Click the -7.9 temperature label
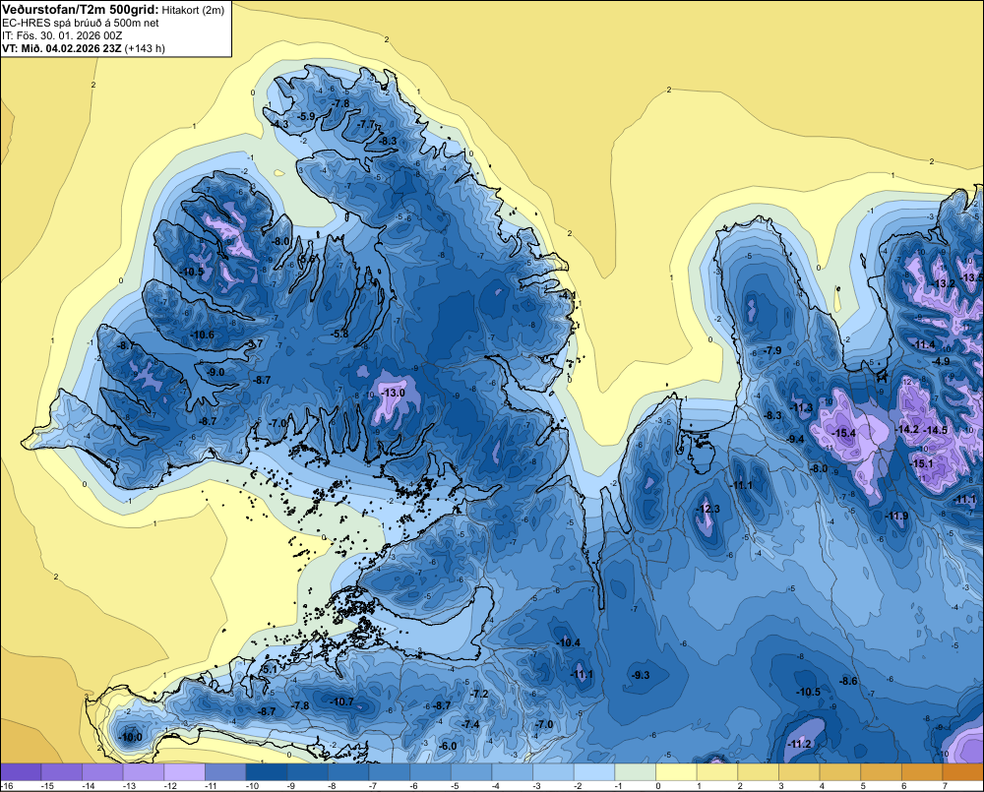Screen dimensions: 984x792 click(771, 350)
